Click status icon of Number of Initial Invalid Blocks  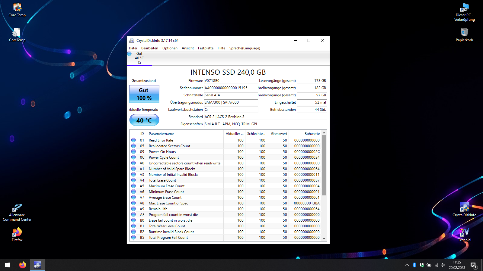[x=133, y=174]
